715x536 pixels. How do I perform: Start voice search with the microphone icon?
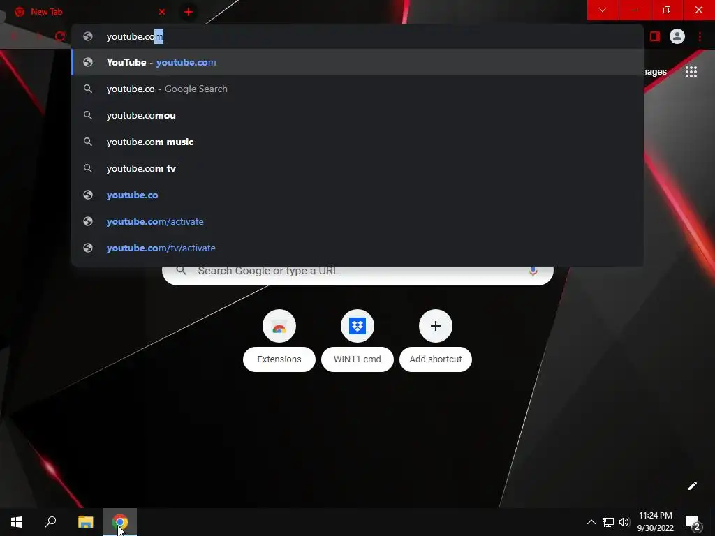[x=533, y=271]
